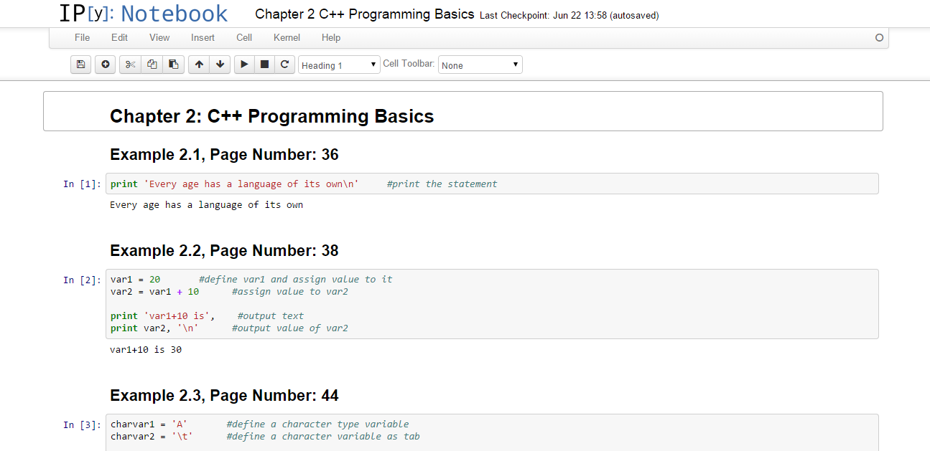Click the IPython Notebook logo
This screenshot has height=451, width=930.
point(143,14)
